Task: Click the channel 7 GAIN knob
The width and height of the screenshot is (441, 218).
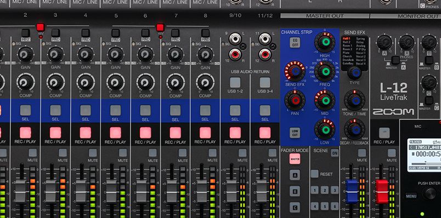Action: point(175,54)
